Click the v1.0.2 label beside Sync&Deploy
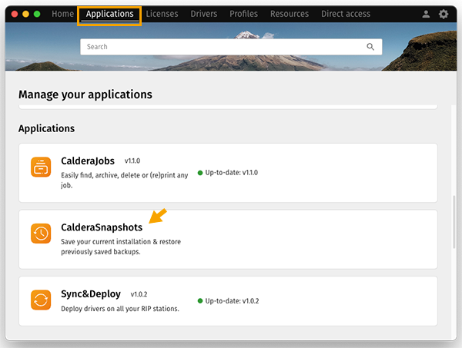This screenshot has width=462, height=348. 139,294
